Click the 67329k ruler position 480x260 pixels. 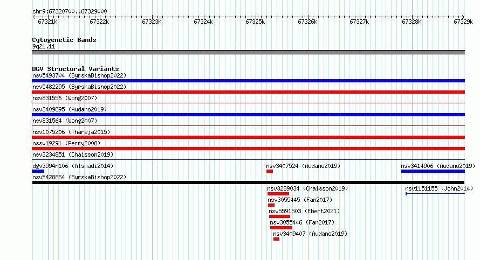pyautogui.click(x=463, y=22)
